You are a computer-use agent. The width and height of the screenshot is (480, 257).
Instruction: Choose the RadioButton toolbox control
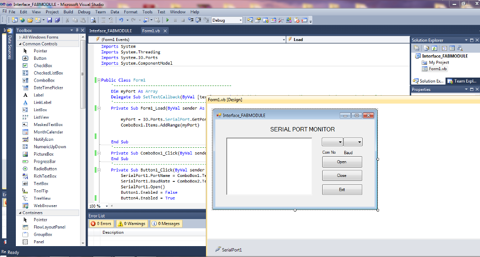[46, 169]
